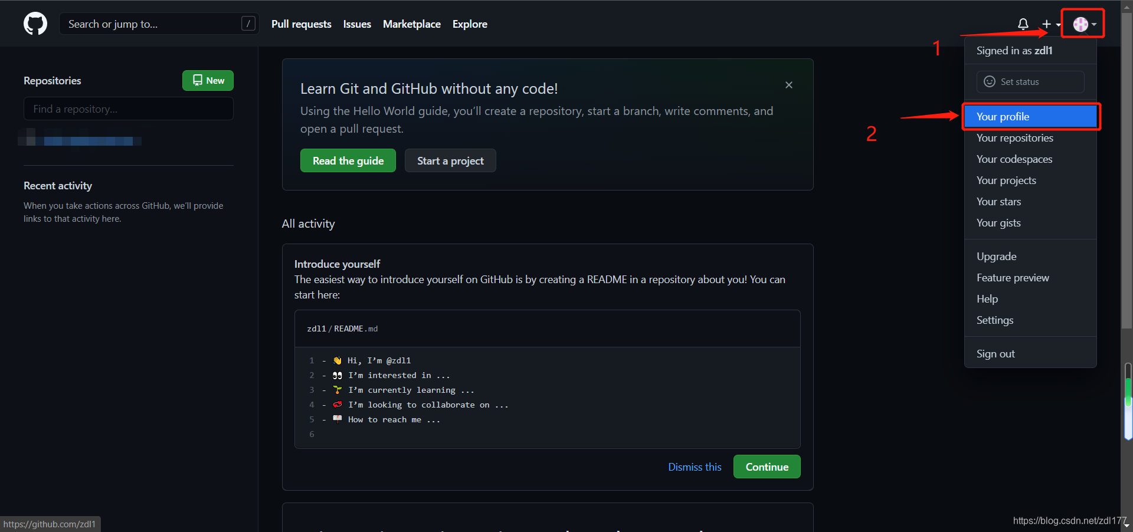Go to Marketplace
Image resolution: width=1133 pixels, height=532 pixels.
[412, 24]
